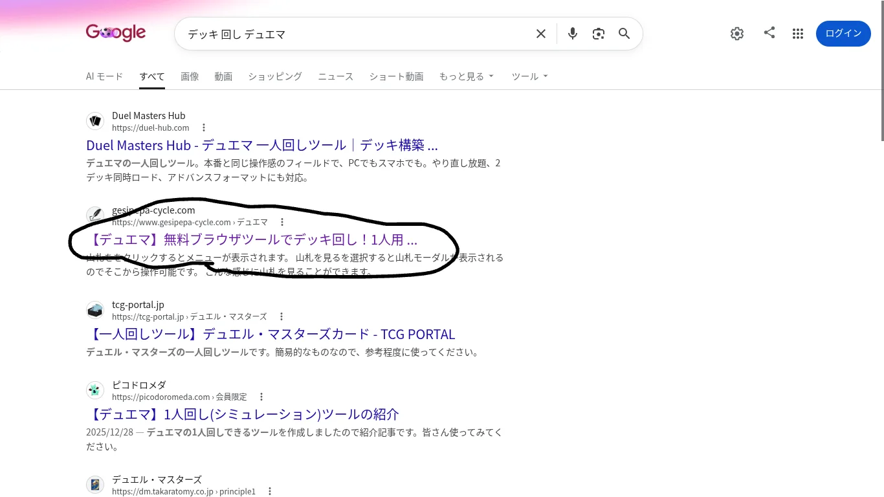Click the share icon in header
884x497 pixels.
coord(769,32)
